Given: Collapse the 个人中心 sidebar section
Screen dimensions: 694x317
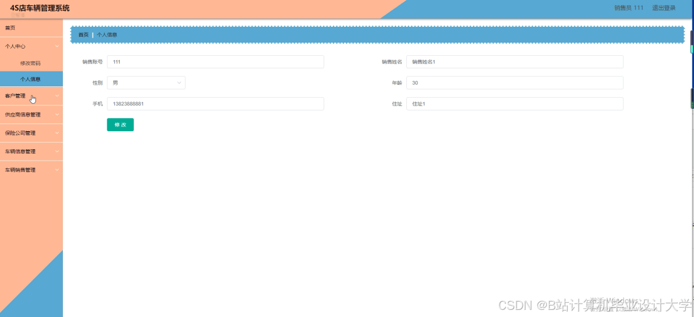Looking at the screenshot, I should [31, 46].
